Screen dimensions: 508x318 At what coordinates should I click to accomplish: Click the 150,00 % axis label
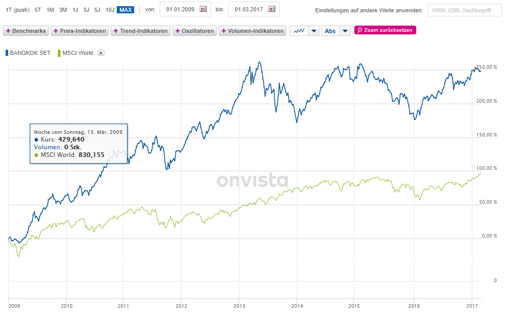click(x=486, y=135)
